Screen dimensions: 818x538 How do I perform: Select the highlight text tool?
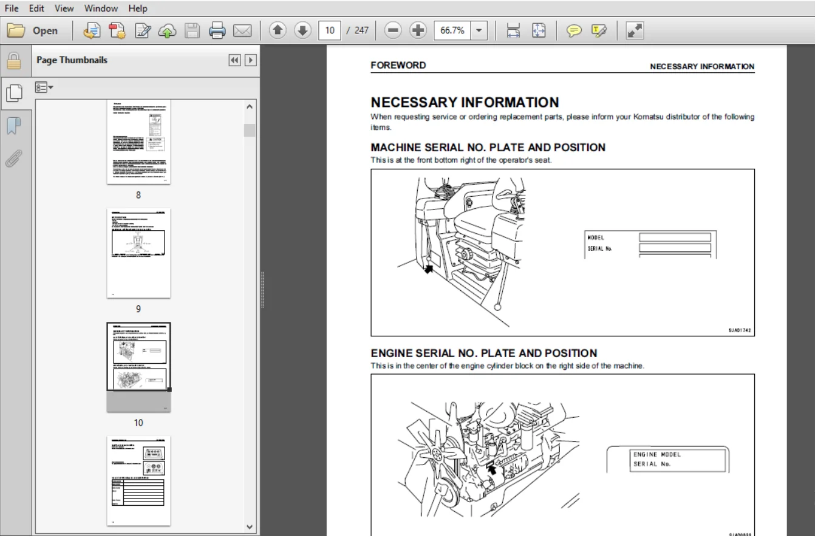click(598, 30)
